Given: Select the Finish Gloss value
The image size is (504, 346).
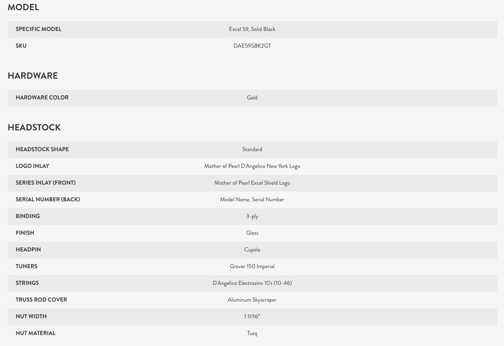Looking at the screenshot, I should point(252,233).
